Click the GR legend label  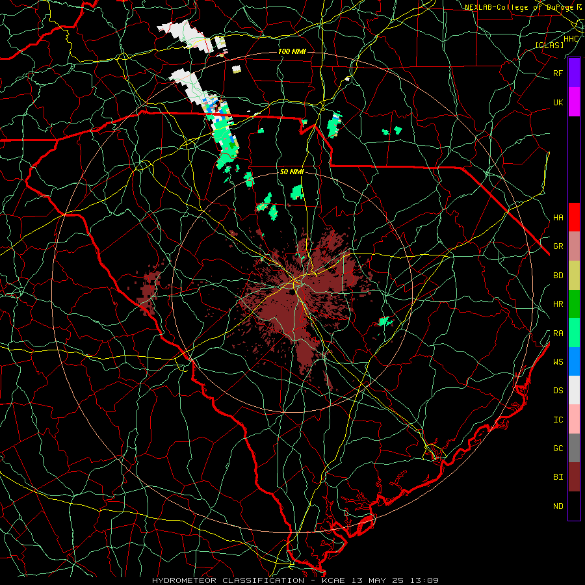[558, 246]
